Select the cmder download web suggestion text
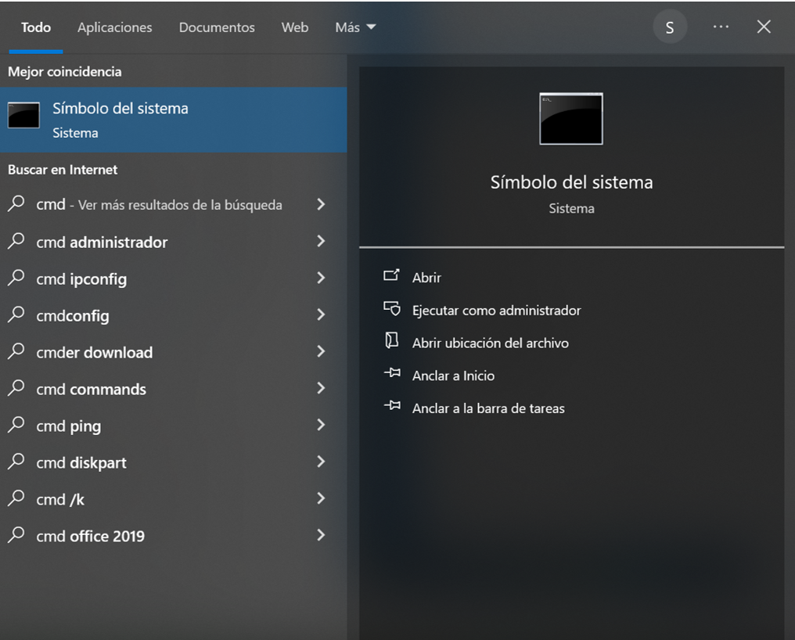The height and width of the screenshot is (640, 795). [95, 352]
